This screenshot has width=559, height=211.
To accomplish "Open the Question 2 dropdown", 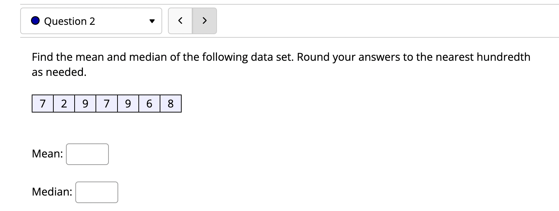I will 91,20.
